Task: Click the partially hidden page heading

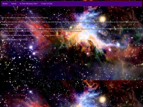Action: pyautogui.click(x=42, y=12)
